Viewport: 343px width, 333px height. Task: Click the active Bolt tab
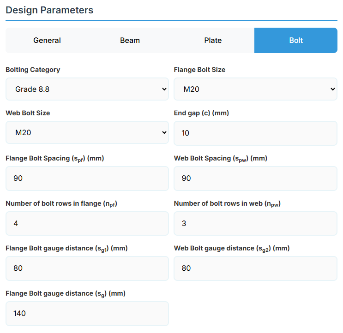tap(296, 41)
